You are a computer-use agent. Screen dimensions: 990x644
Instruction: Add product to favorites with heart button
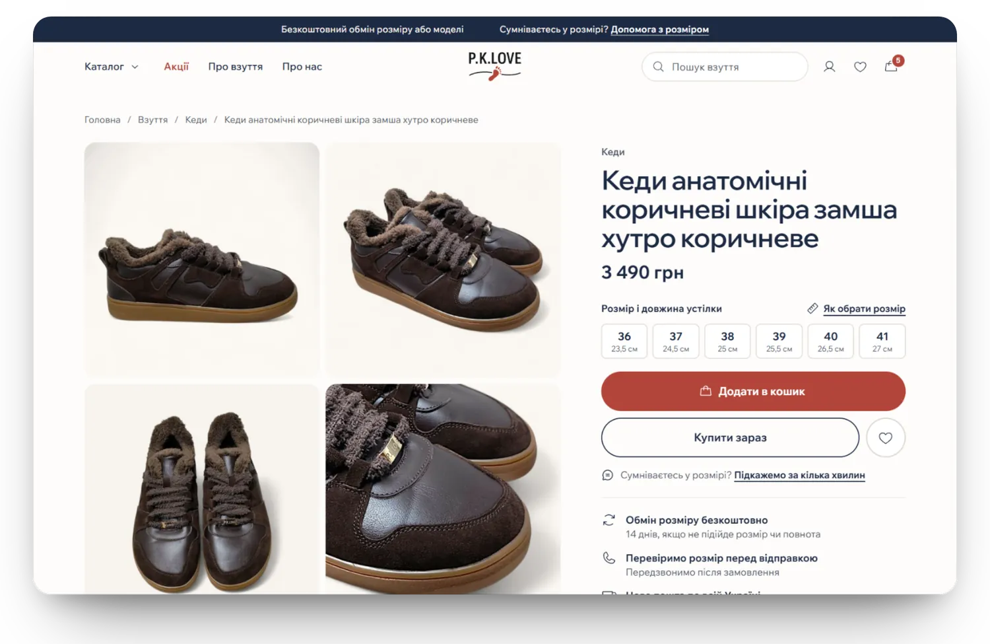click(886, 437)
